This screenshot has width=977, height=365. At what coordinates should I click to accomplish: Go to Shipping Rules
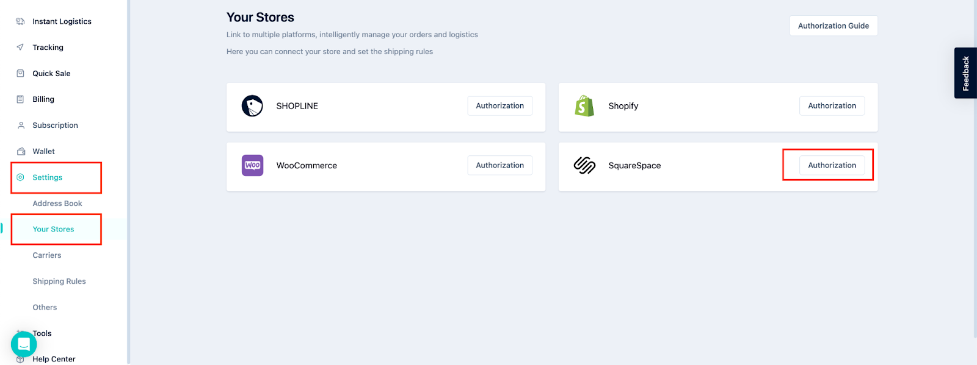coord(59,282)
